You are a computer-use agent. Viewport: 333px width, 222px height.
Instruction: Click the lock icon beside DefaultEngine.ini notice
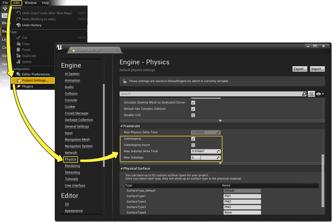pyautogui.click(x=124, y=81)
